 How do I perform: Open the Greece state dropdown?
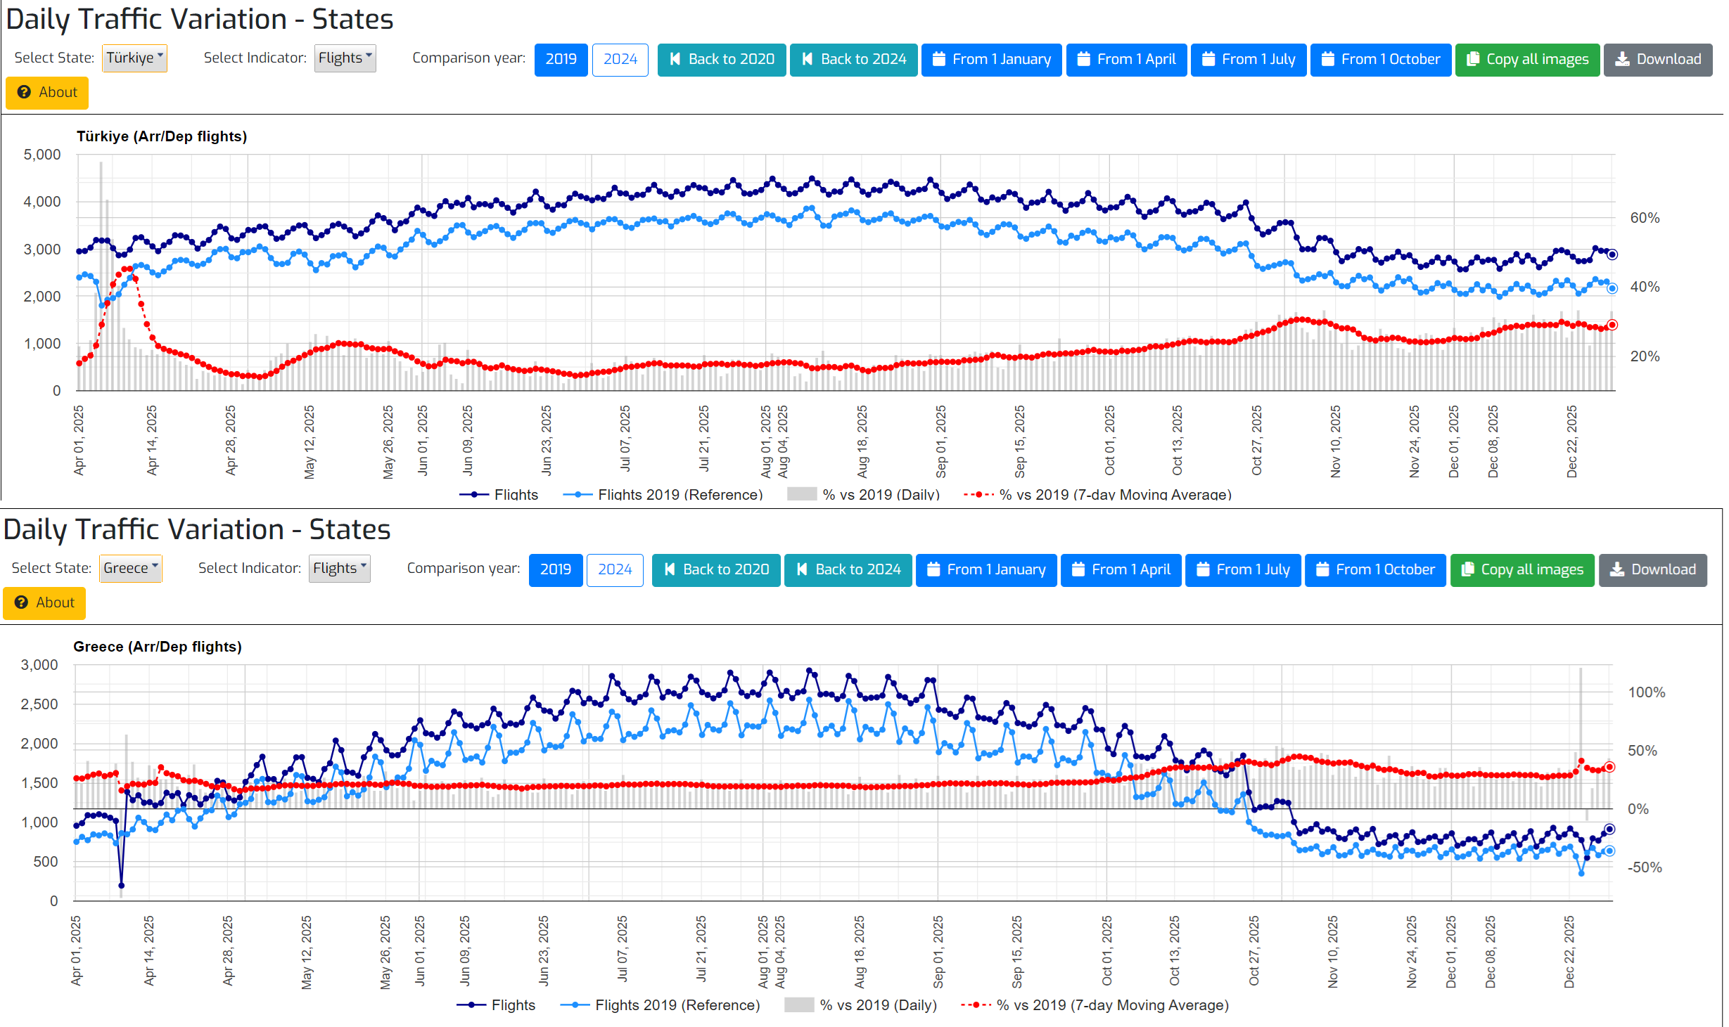point(130,568)
